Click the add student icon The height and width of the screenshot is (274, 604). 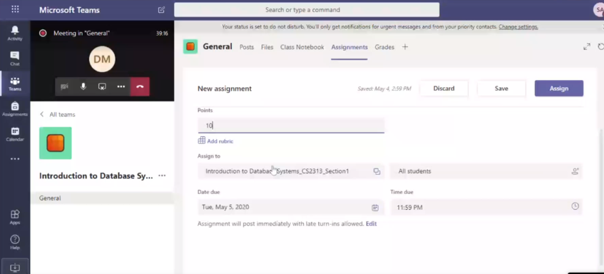575,171
